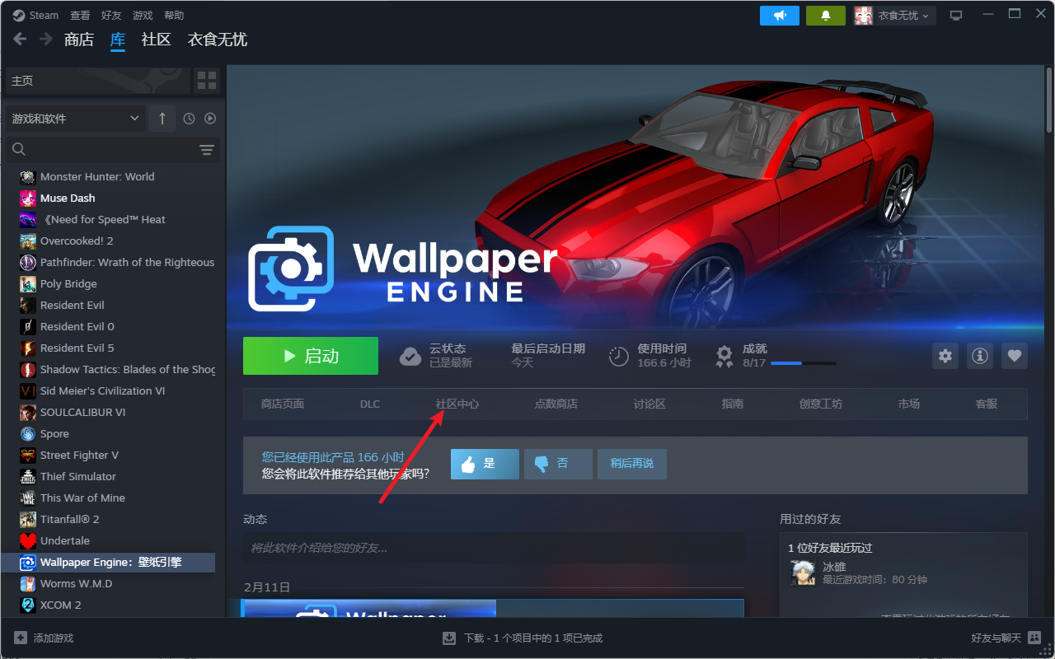Click the XCOM 2 game icon
The image size is (1055, 659).
tap(28, 605)
